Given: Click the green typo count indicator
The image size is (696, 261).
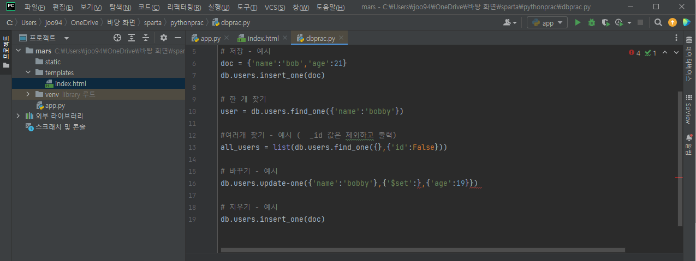Looking at the screenshot, I should [650, 53].
